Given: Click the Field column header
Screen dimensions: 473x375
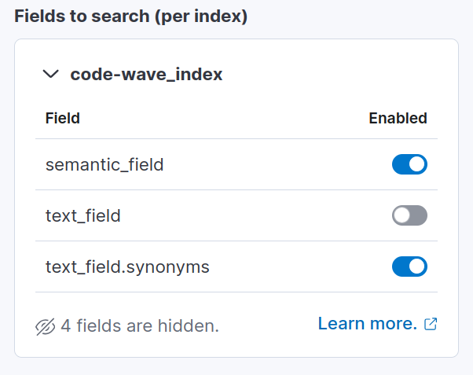Looking at the screenshot, I should tap(63, 119).
